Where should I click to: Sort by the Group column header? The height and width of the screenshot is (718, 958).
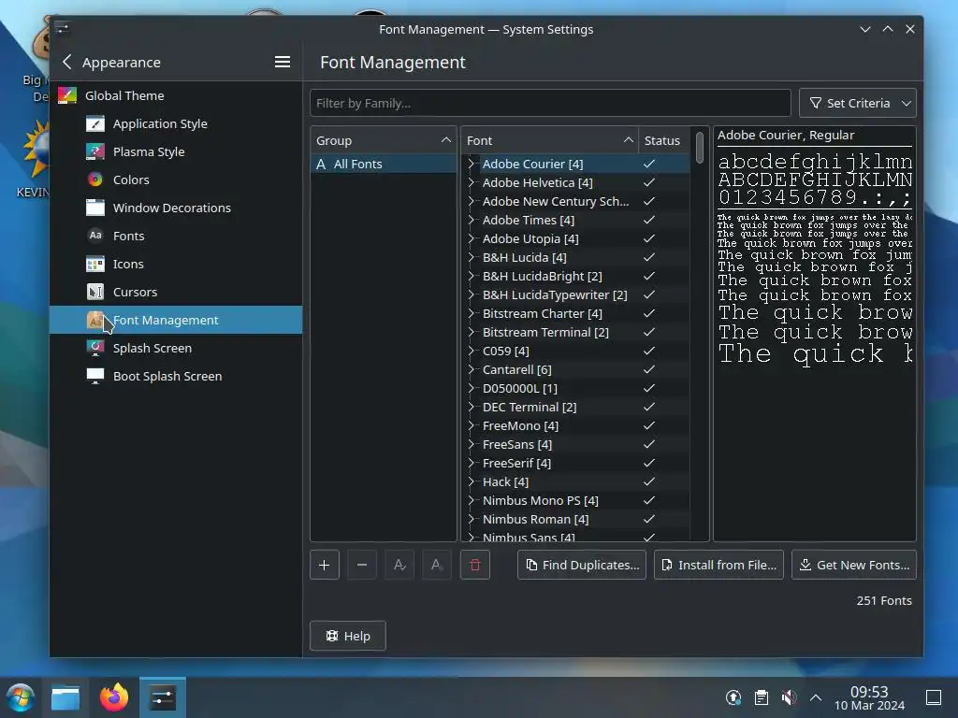pos(383,140)
